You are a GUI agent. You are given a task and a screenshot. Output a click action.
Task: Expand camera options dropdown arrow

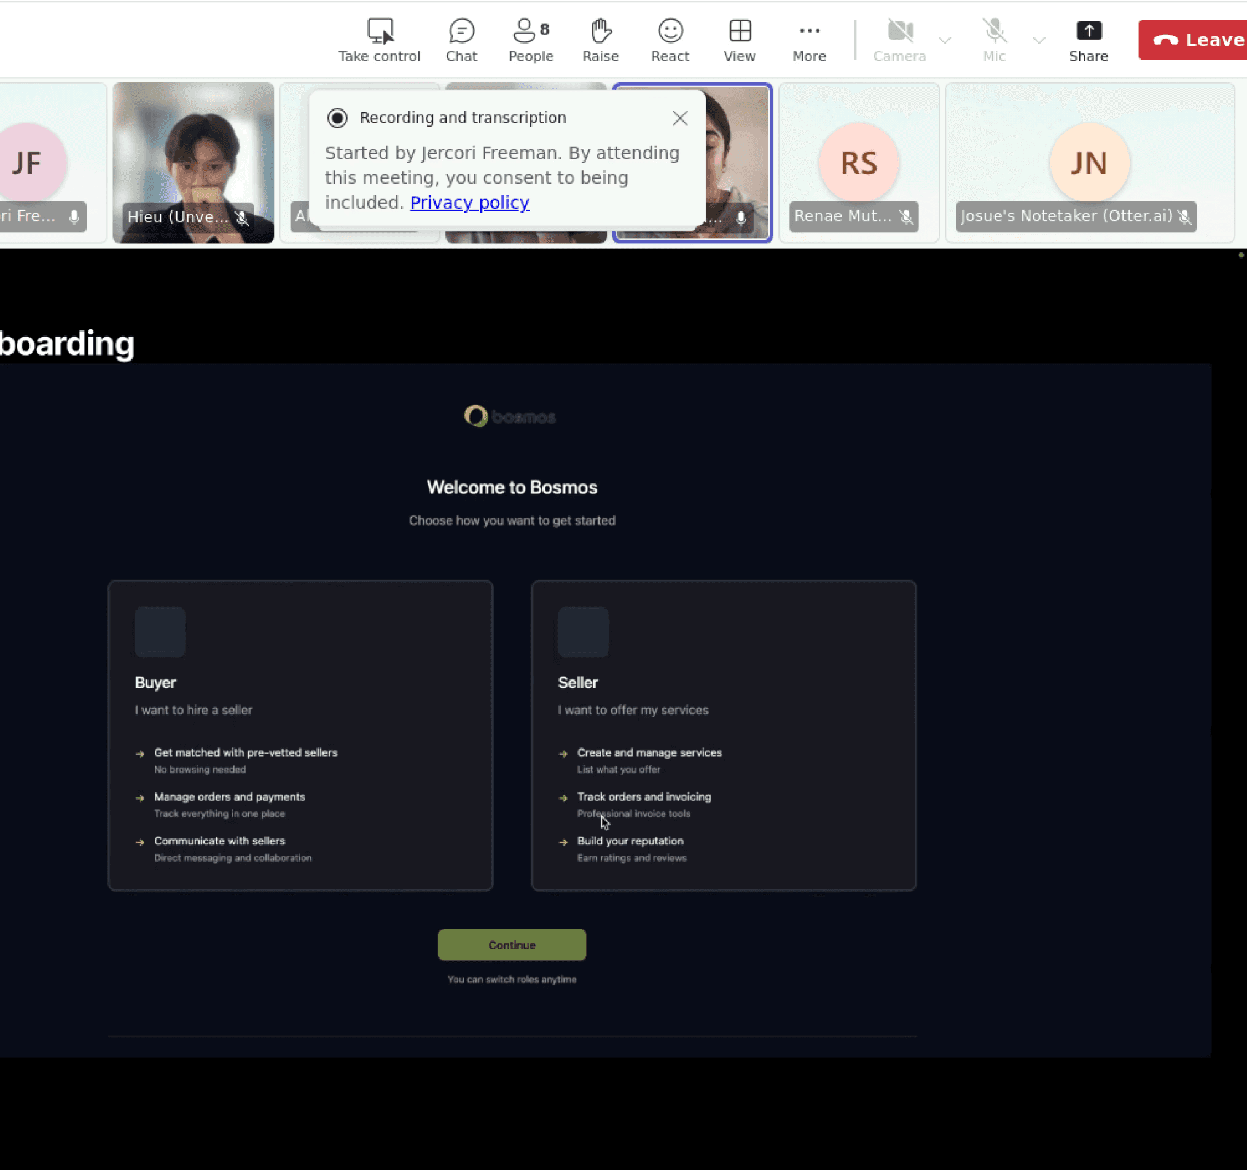[x=944, y=40]
